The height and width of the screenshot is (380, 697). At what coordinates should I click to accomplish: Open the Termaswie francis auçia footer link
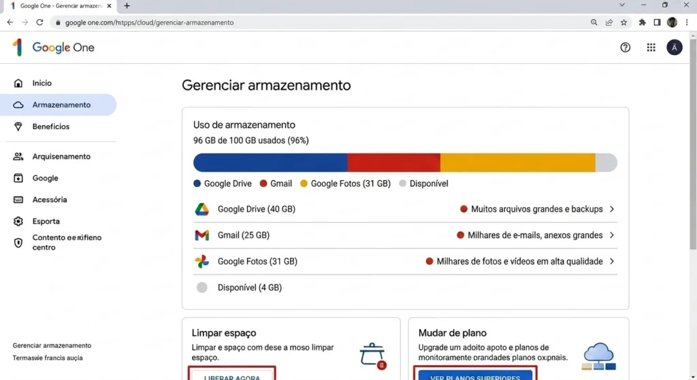(48, 358)
